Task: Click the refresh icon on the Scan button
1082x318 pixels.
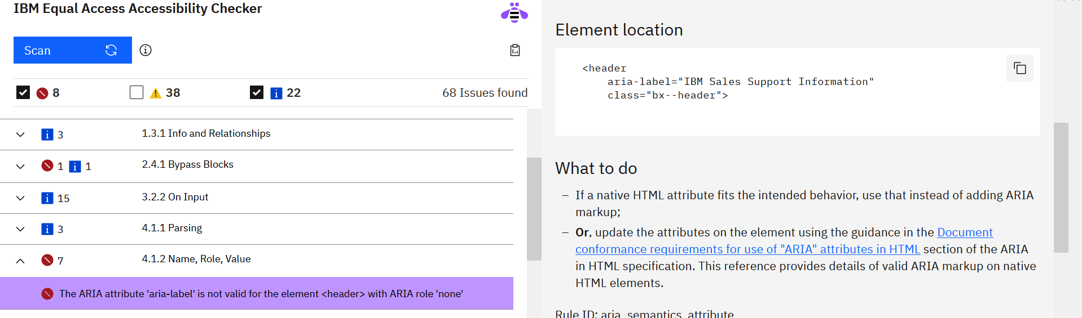Action: (x=111, y=50)
